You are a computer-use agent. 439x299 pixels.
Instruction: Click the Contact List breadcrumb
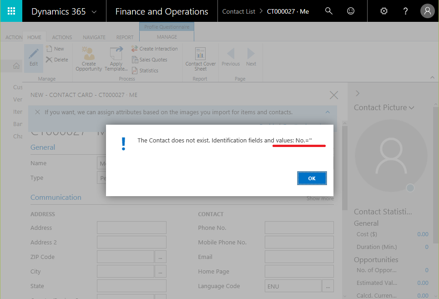click(x=238, y=11)
